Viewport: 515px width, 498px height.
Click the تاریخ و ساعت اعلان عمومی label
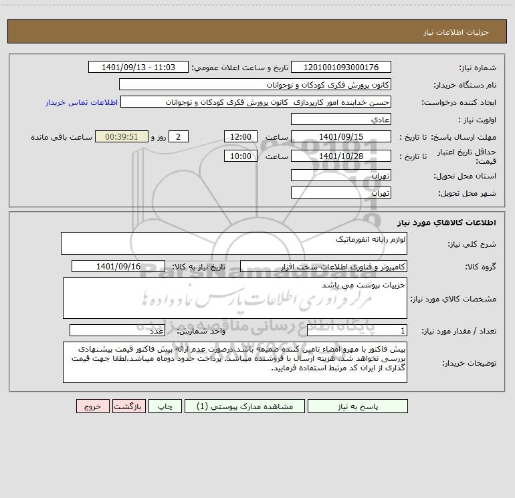click(x=239, y=68)
